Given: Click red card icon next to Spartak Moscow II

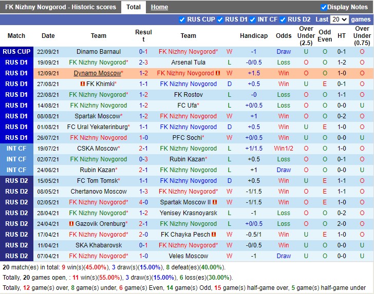Looking at the screenshot, I should tap(214, 202).
